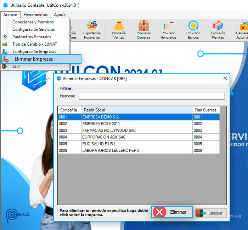Screen dimensions: 248x230
Task: Click Salir door icon
Action: click(x=5, y=67)
